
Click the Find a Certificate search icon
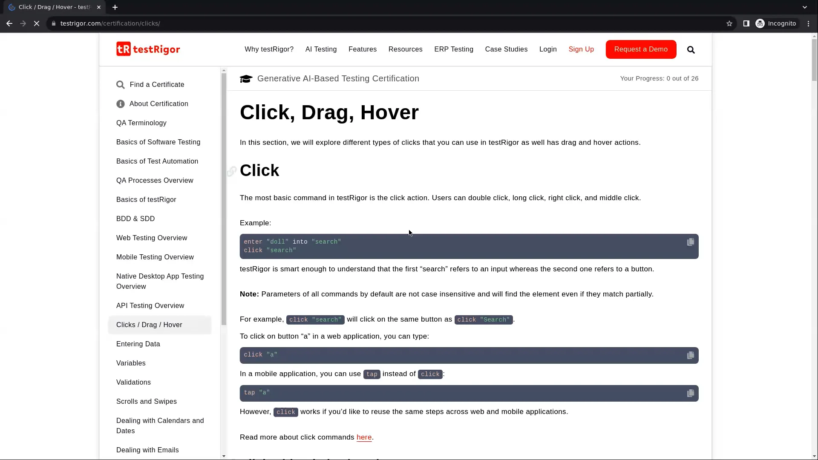121,85
